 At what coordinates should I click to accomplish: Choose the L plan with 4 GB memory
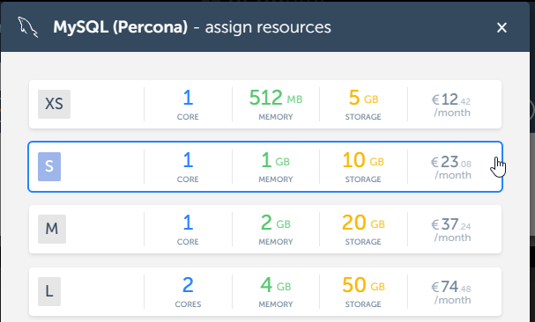tap(265, 291)
